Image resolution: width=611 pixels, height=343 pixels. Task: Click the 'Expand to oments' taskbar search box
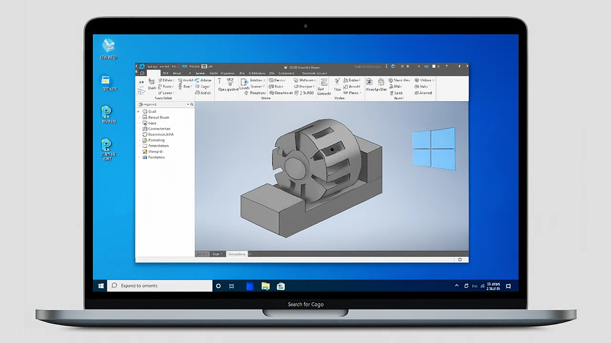pyautogui.click(x=159, y=286)
